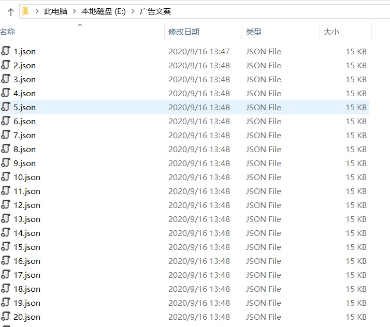Select the file name 6.json
The image size is (390, 327).
tap(25, 122)
